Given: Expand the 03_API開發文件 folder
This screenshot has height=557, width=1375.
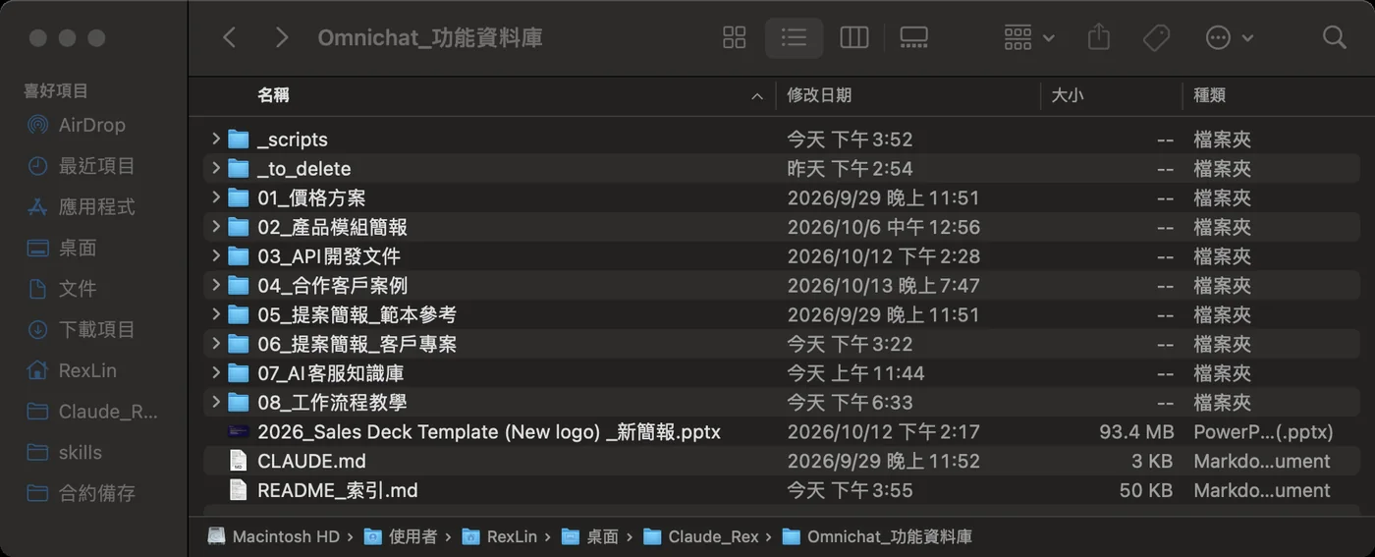Looking at the screenshot, I should click(x=215, y=256).
